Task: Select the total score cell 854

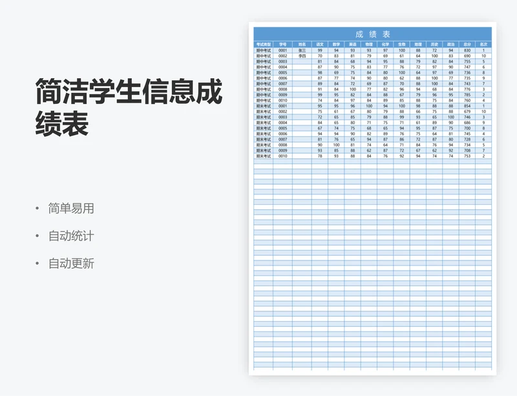Action: (x=467, y=106)
